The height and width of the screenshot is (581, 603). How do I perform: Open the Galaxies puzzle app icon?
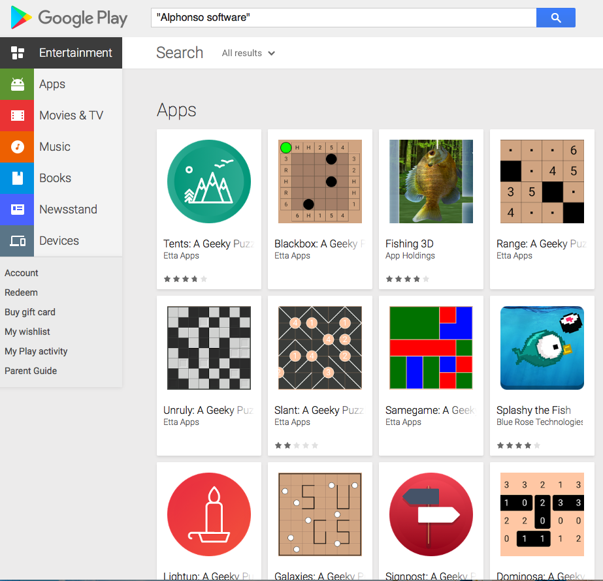(x=320, y=514)
